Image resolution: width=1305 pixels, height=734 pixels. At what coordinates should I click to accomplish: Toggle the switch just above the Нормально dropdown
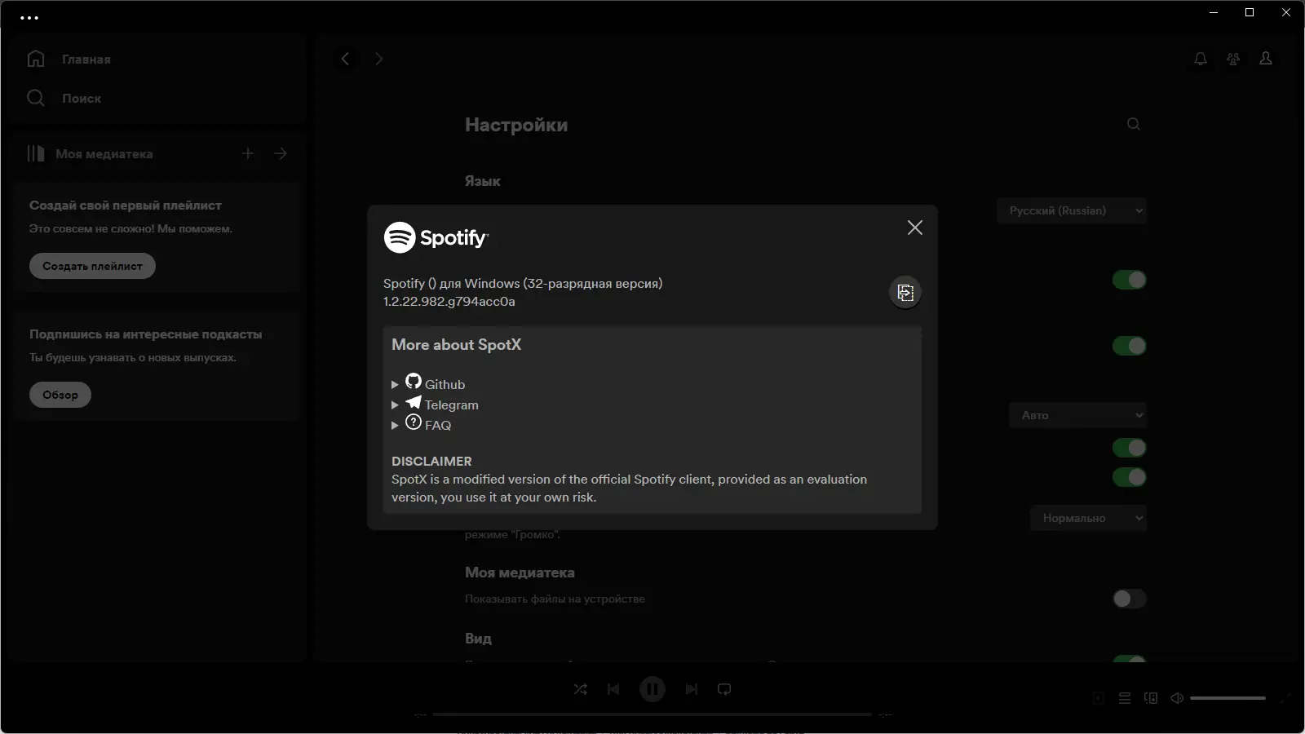pos(1130,477)
